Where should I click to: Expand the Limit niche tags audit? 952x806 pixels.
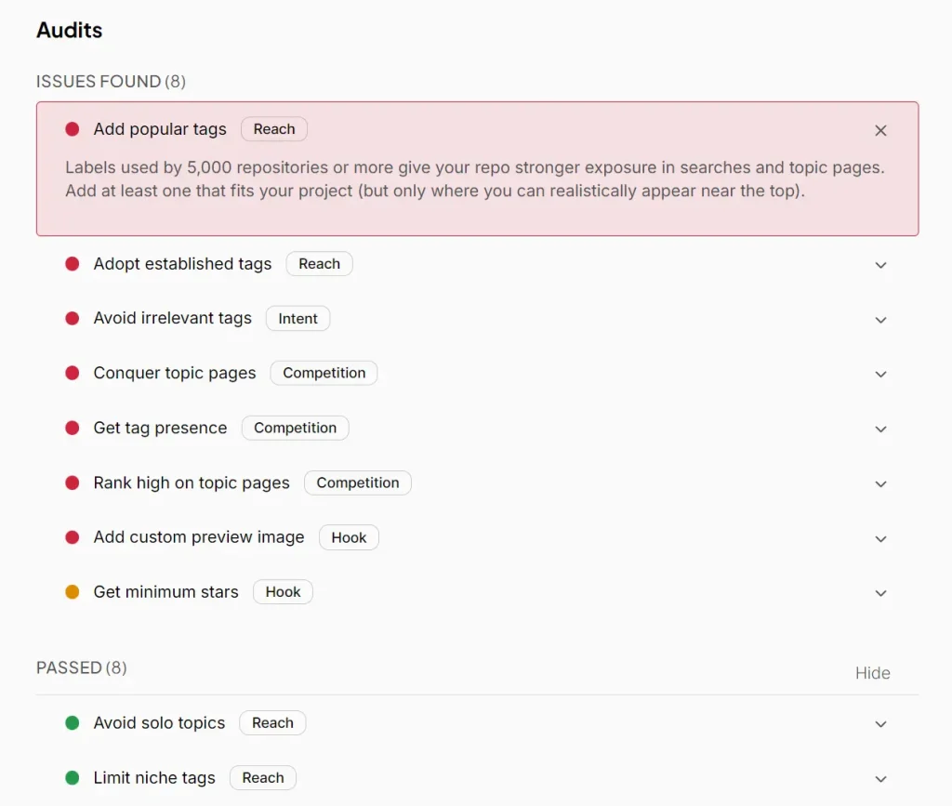[x=880, y=778]
